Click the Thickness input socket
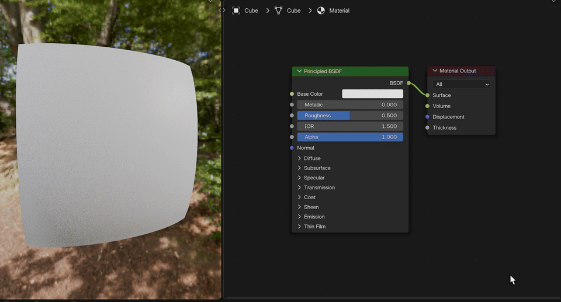 tap(427, 127)
